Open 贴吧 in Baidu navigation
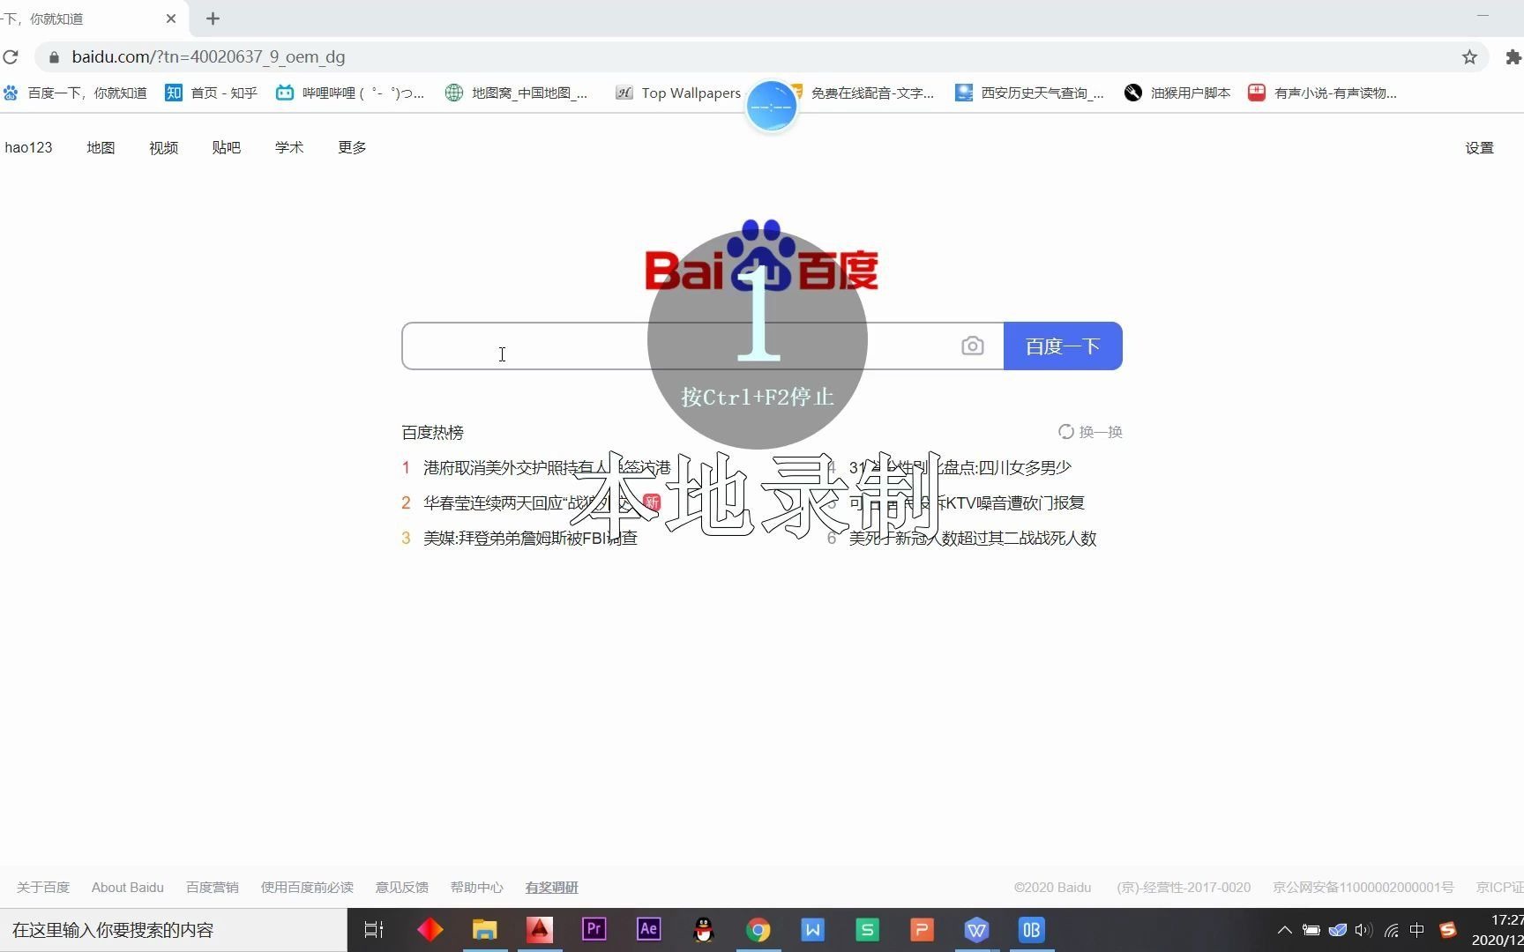 point(226,147)
